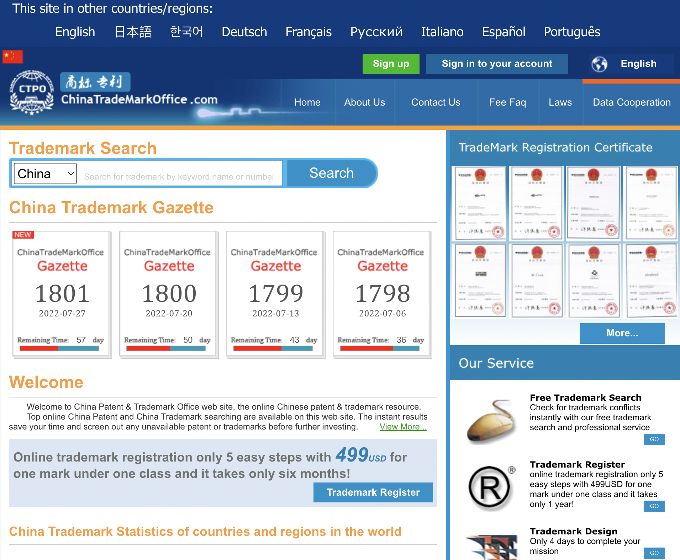Click remaining time bar for Gazette 1798

pos(380,348)
